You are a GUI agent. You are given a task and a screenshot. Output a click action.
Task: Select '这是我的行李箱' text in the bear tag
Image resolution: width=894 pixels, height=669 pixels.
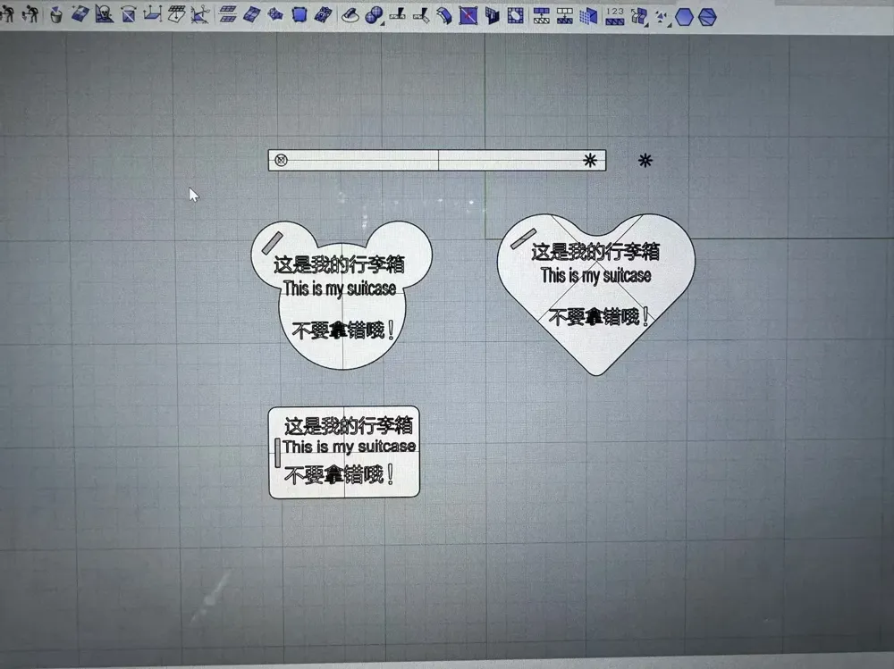click(339, 264)
